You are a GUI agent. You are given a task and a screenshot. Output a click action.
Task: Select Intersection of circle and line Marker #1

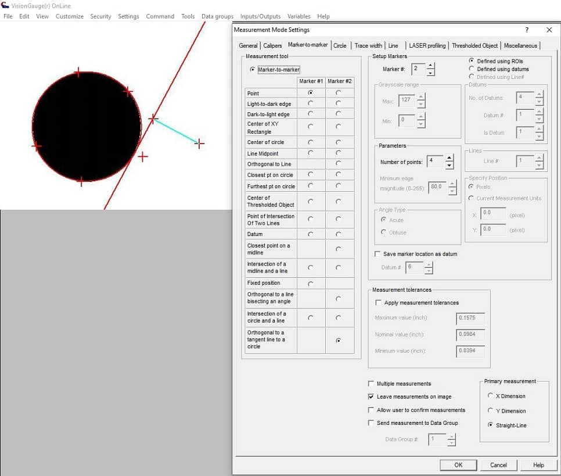[x=311, y=318]
